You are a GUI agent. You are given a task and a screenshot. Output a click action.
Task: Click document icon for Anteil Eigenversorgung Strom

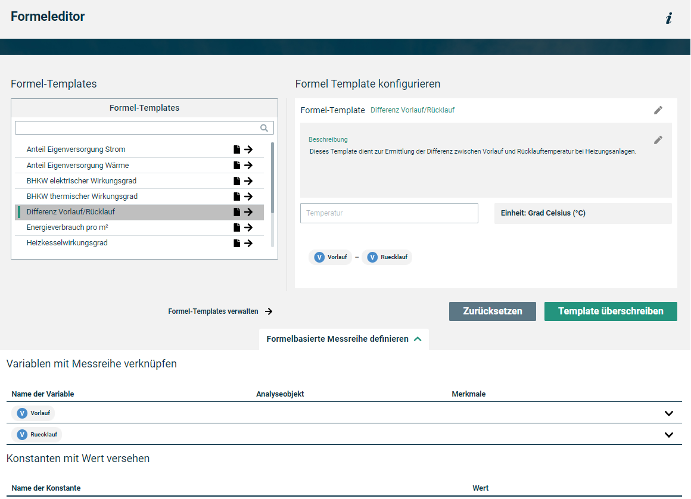[237, 149]
